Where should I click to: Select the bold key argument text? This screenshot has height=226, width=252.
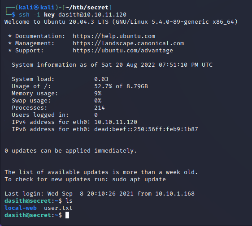49,15
